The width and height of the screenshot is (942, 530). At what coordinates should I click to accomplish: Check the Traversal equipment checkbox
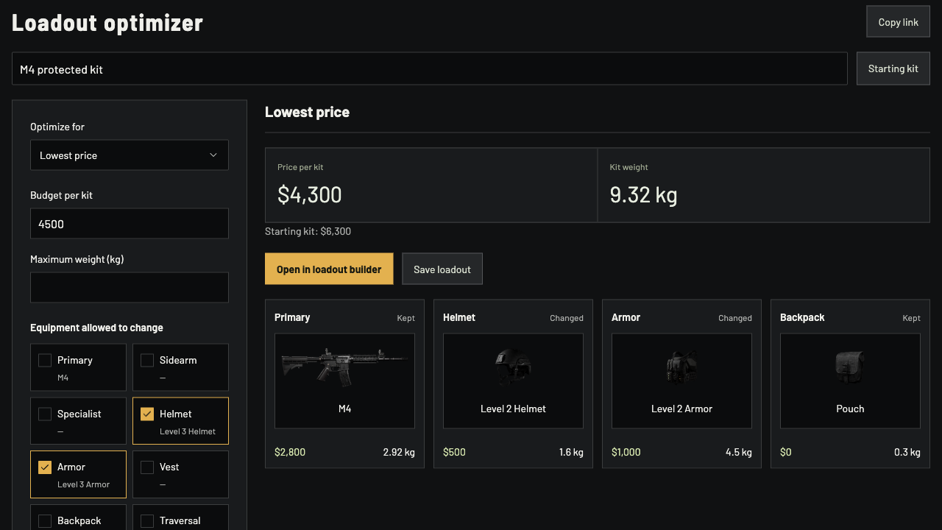[x=147, y=521]
